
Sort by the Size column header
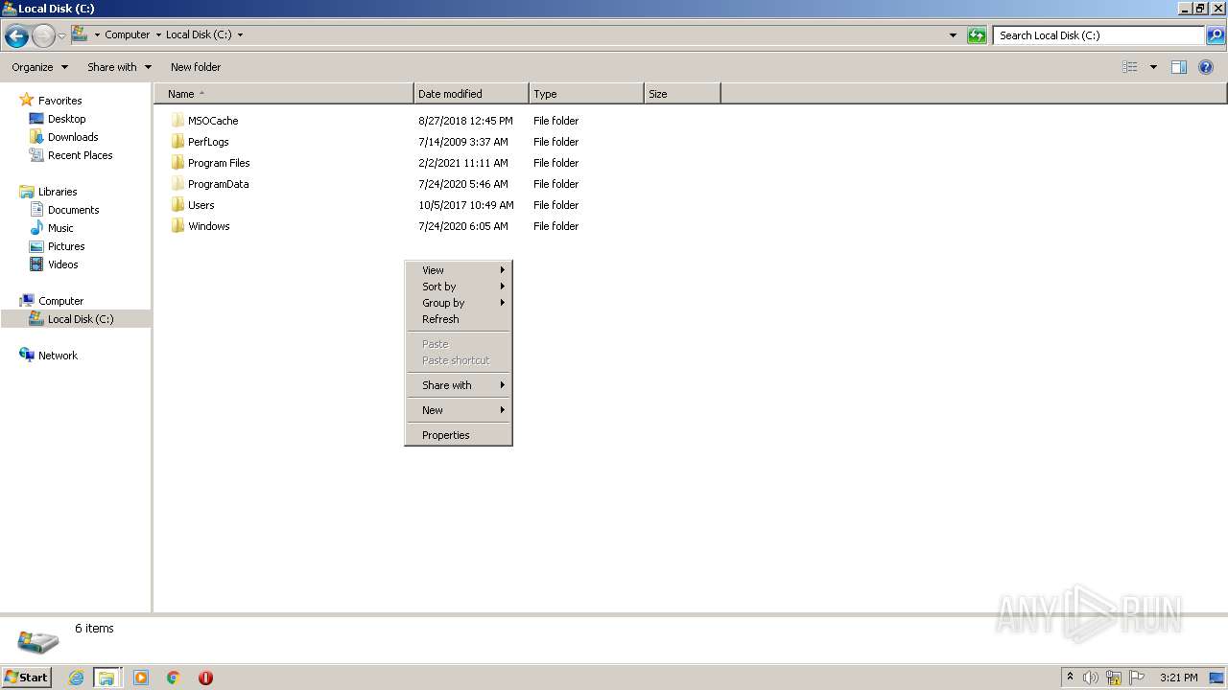(682, 94)
